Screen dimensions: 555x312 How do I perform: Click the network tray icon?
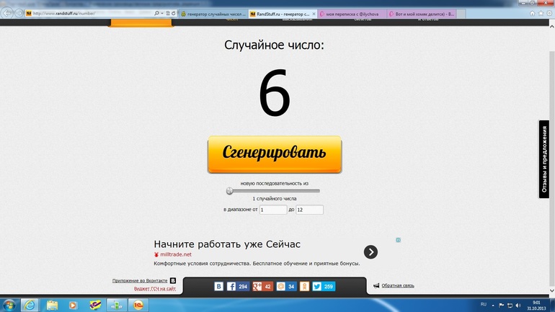[x=510, y=305]
